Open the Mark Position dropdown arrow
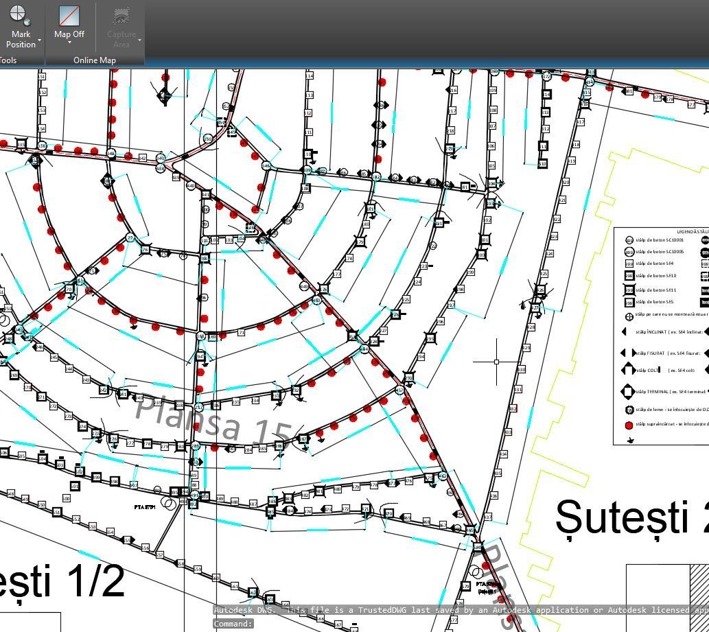709x632 pixels. [39, 40]
